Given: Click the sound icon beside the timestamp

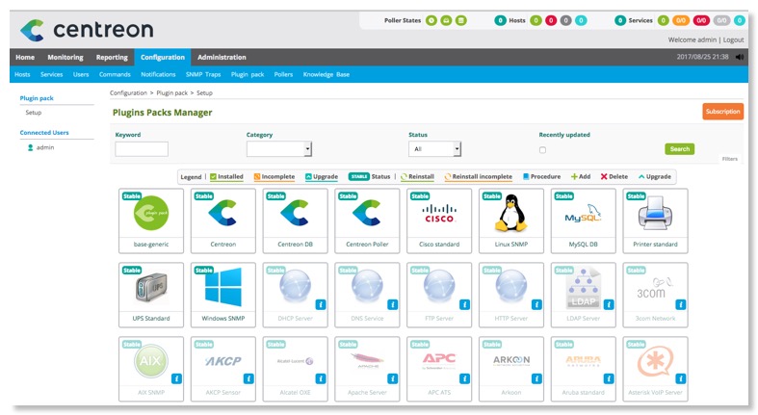Looking at the screenshot, I should [x=739, y=58].
